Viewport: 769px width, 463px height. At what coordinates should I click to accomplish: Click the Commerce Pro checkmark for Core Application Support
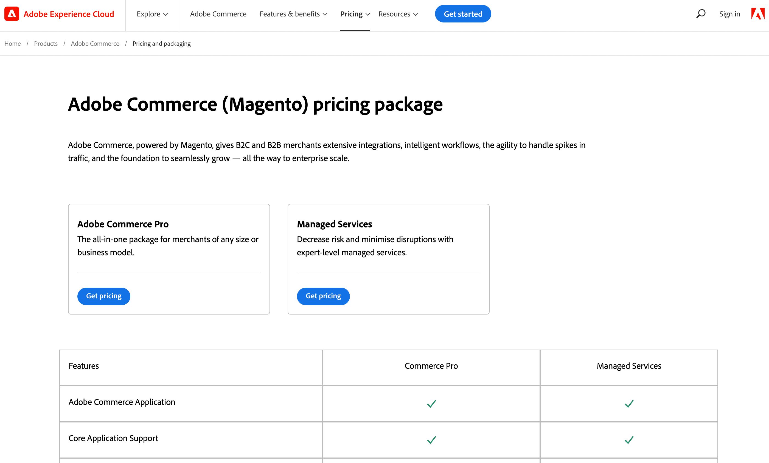pos(431,440)
